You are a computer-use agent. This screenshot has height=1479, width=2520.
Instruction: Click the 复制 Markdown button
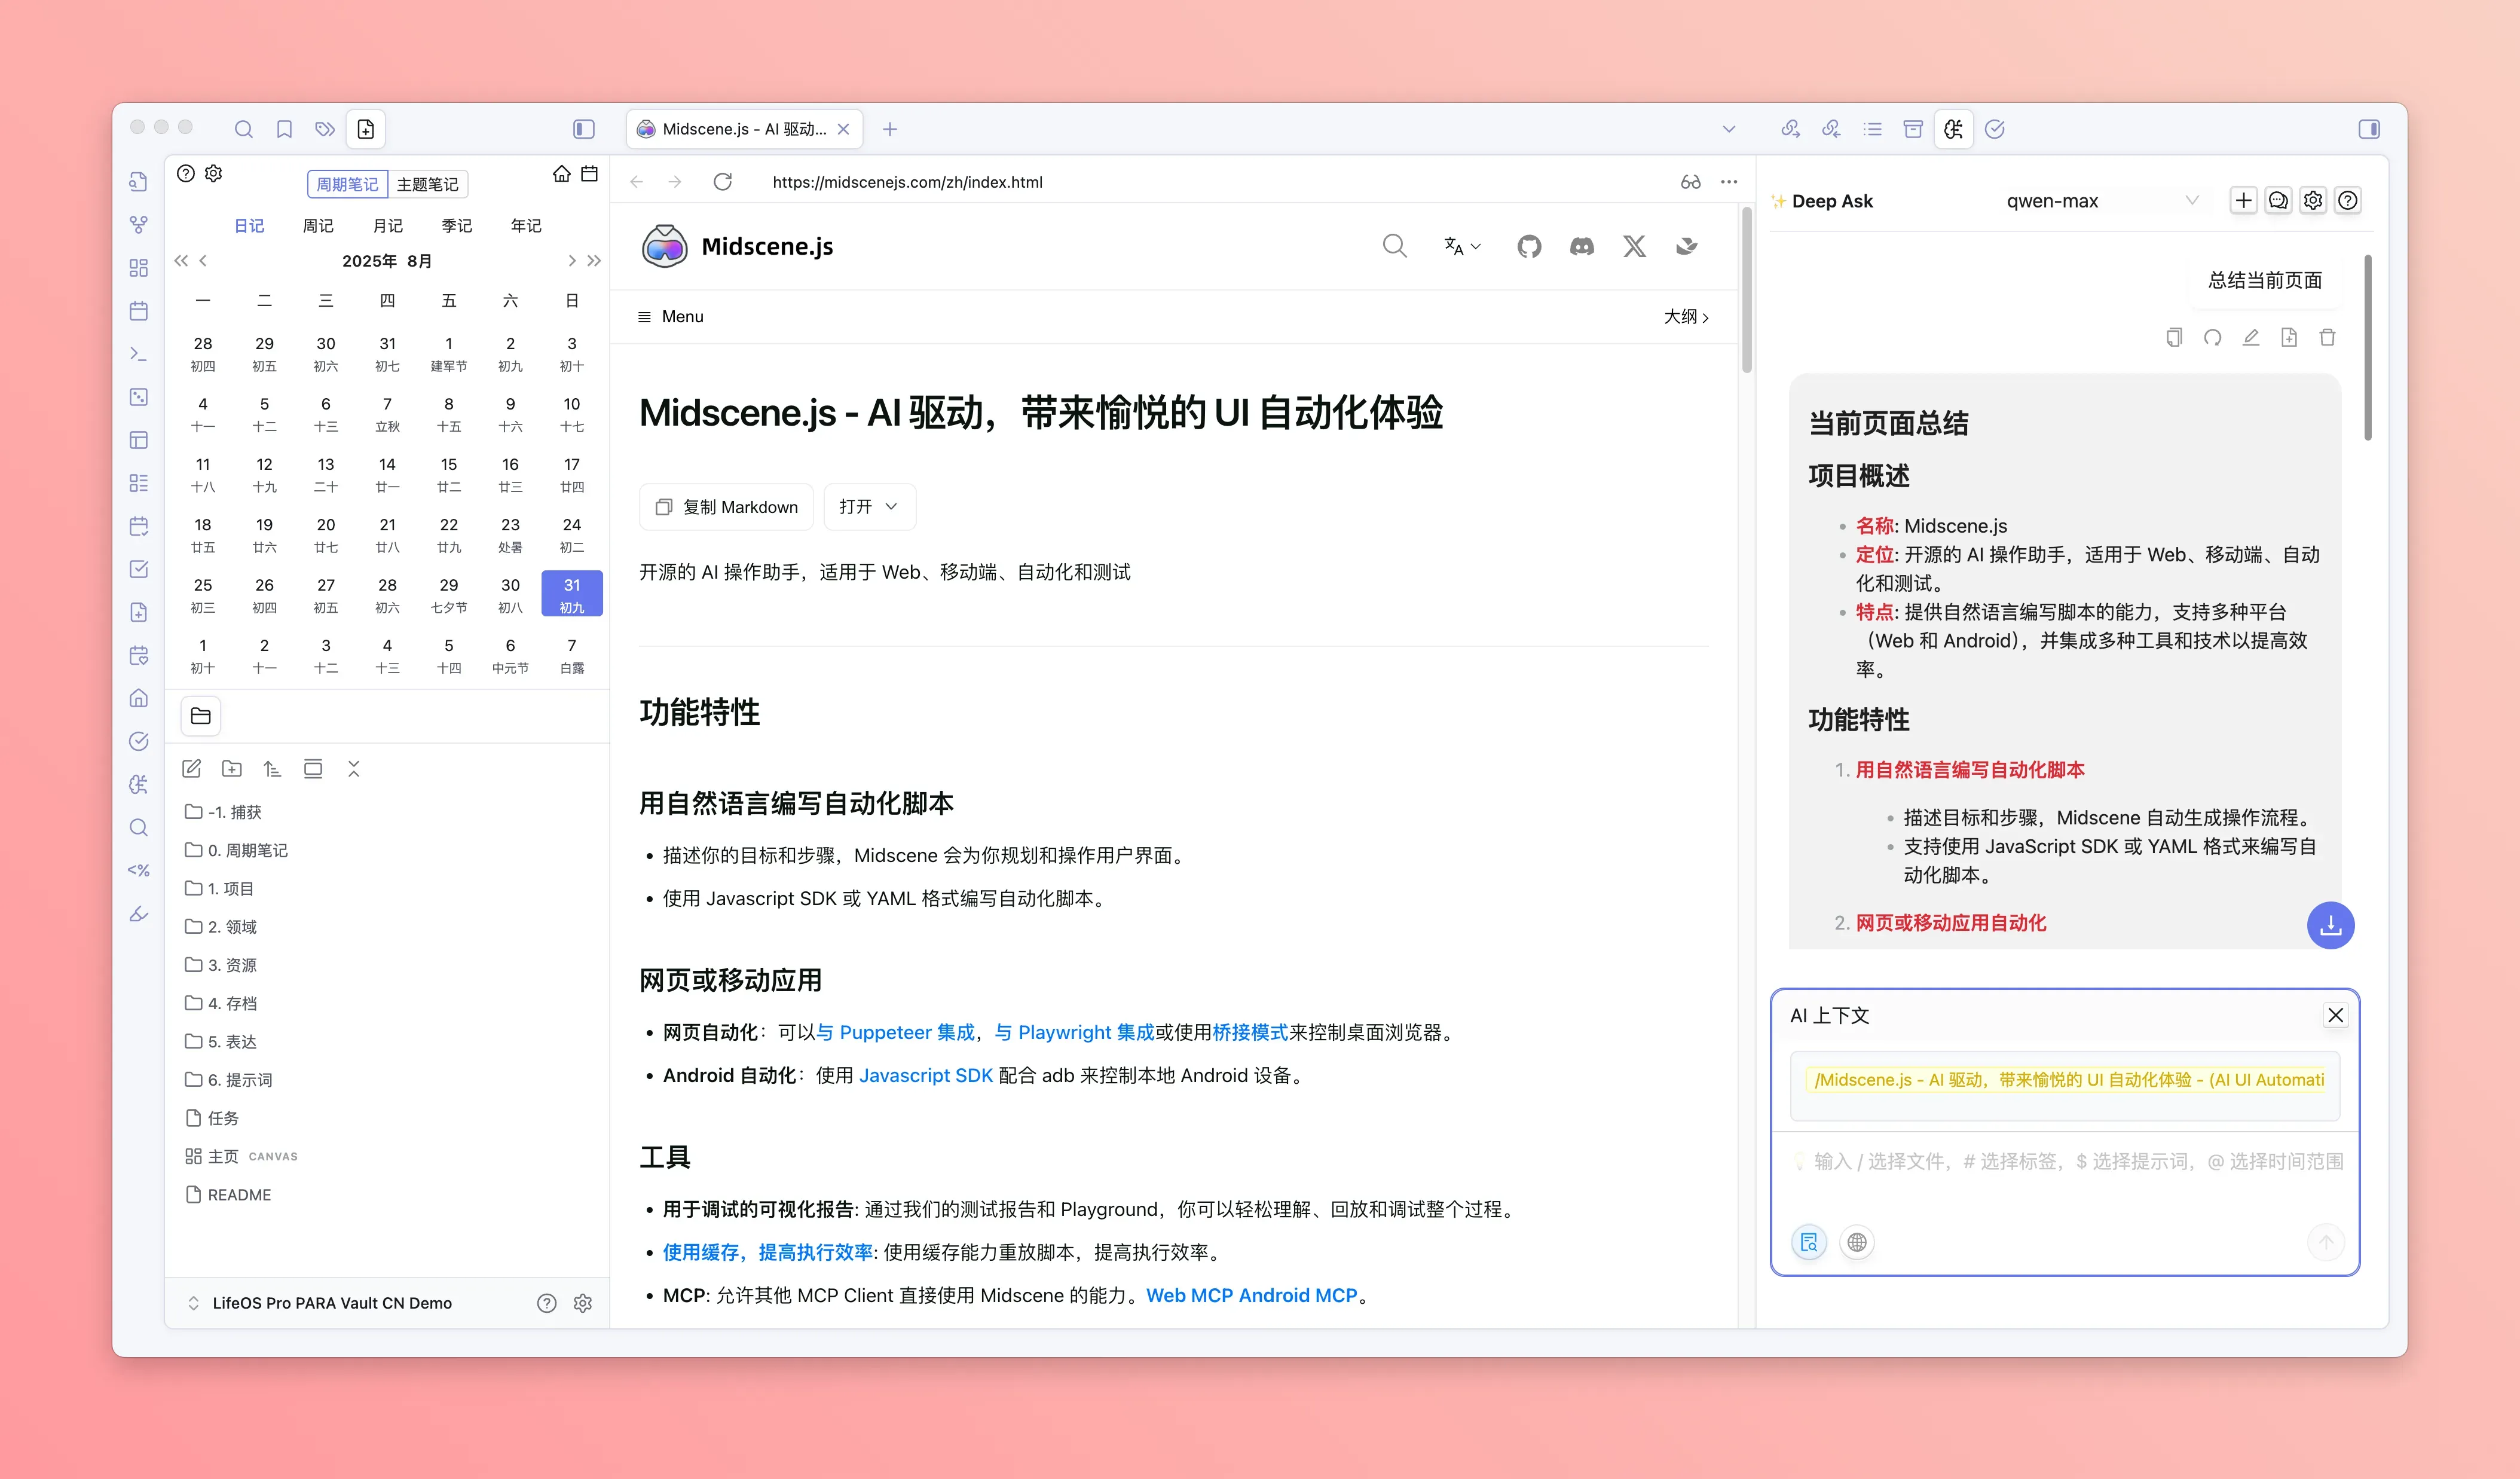pyautogui.click(x=726, y=507)
